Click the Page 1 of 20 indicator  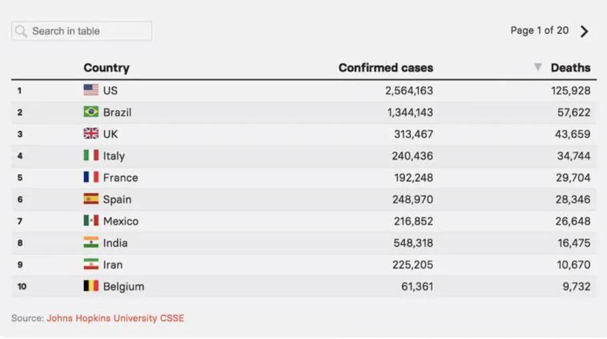pyautogui.click(x=539, y=31)
